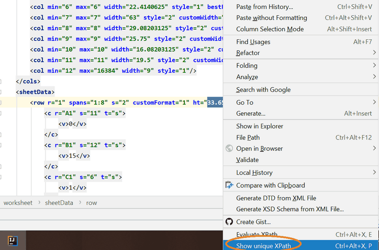Toggle Column Selection Mode

[270, 29]
